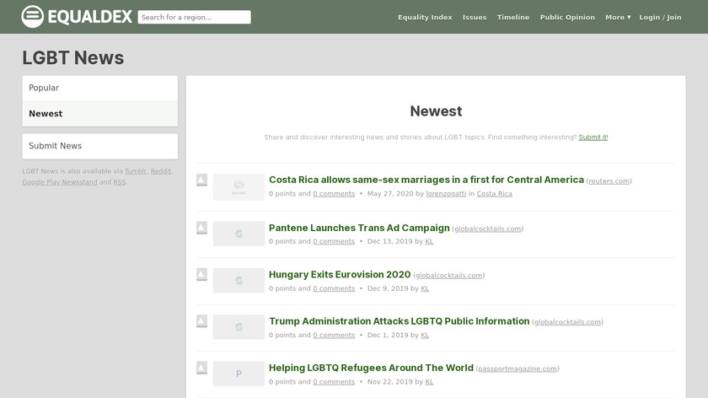Click the Submit News sidebar button
The width and height of the screenshot is (708, 398).
point(99,146)
